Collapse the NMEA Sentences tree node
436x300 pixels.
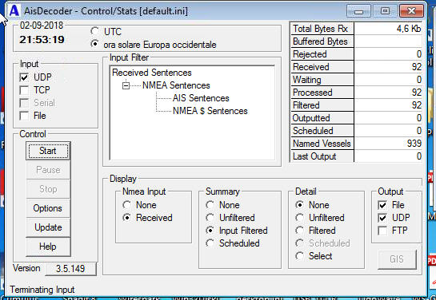coord(126,85)
